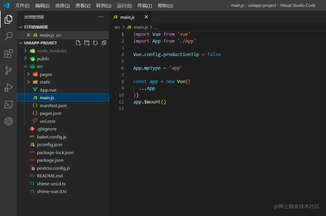Place cursor on app.$mount() code line

pyautogui.click(x=149, y=102)
